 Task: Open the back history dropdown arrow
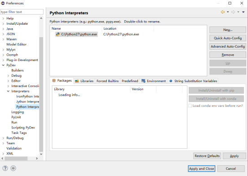click(228, 12)
